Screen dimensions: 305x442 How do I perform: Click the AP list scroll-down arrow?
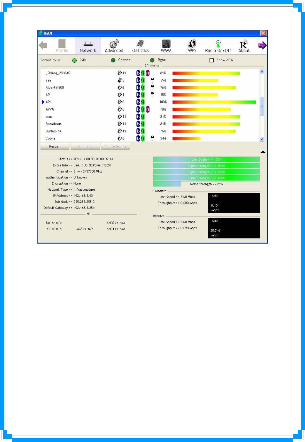click(x=262, y=139)
